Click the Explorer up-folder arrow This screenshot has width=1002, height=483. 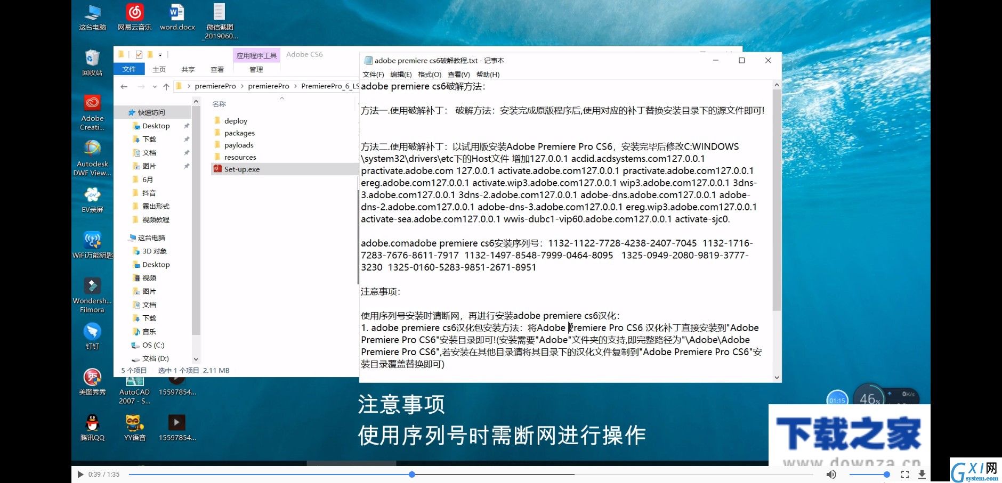pyautogui.click(x=166, y=86)
